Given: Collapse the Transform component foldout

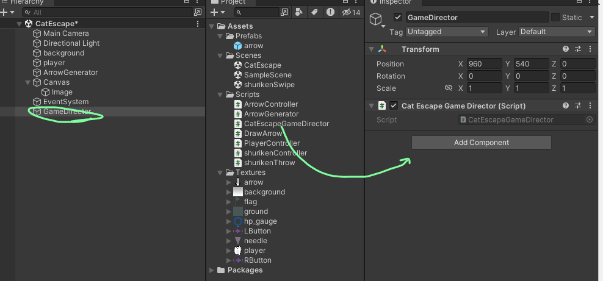Looking at the screenshot, I should [x=371, y=49].
